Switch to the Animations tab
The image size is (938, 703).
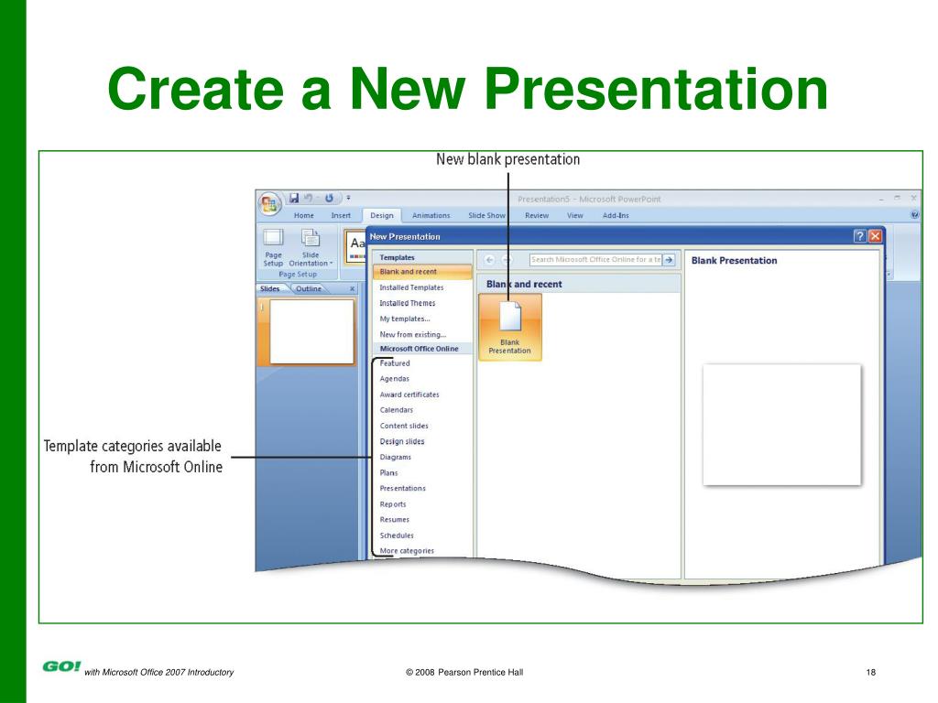click(x=431, y=215)
